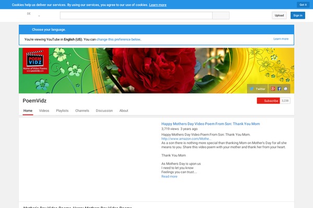
Task: Open the cookie Learn more link
Action: pyautogui.click(x=158, y=5)
